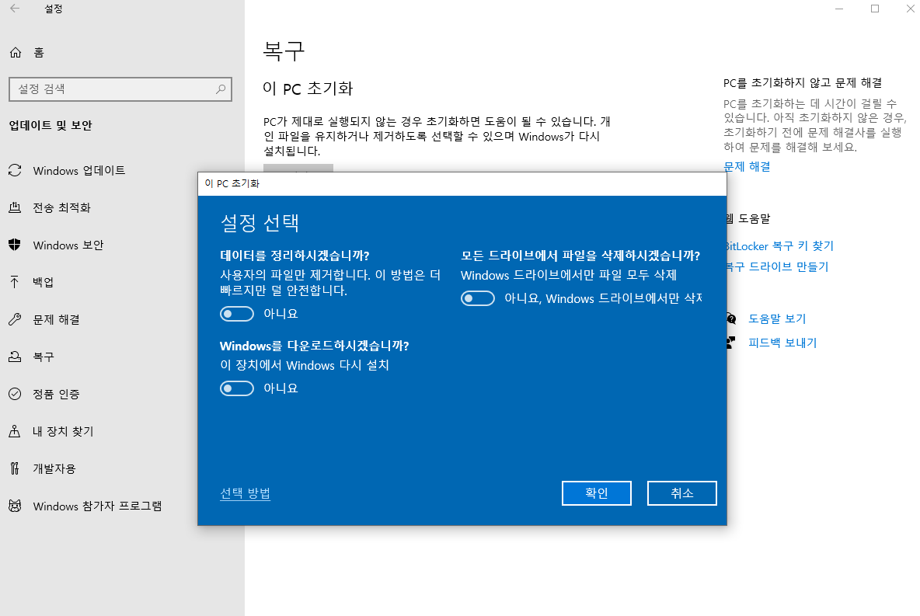Click the Windows 업데이트 refresh icon
The width and height of the screenshot is (920, 616).
(x=16, y=170)
